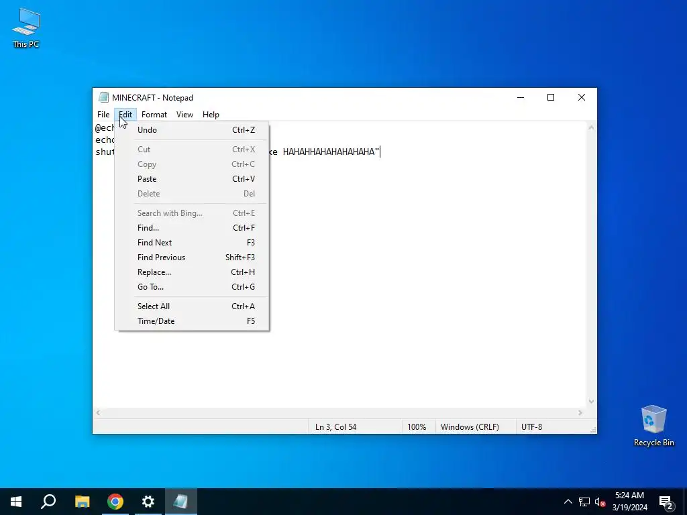Minimize the Notepad window
Image resolution: width=687 pixels, height=515 pixels.
[x=521, y=97]
